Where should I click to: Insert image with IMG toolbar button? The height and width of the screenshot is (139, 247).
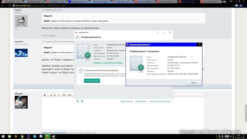[64, 95]
